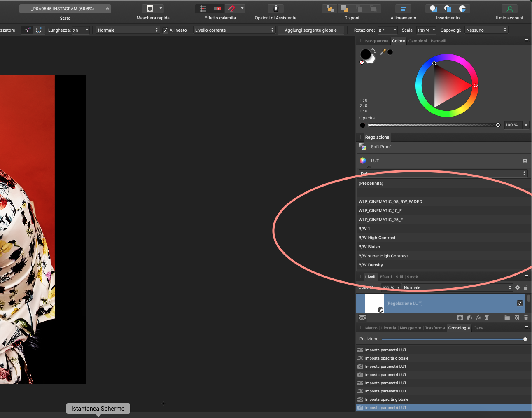Screen dimensions: 532x418
Task: Swap primary and secondary colors arrow
Action: coord(373,51)
